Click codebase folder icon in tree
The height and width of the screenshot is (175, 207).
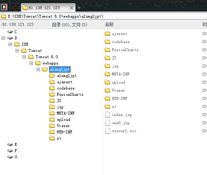[x=52, y=88]
